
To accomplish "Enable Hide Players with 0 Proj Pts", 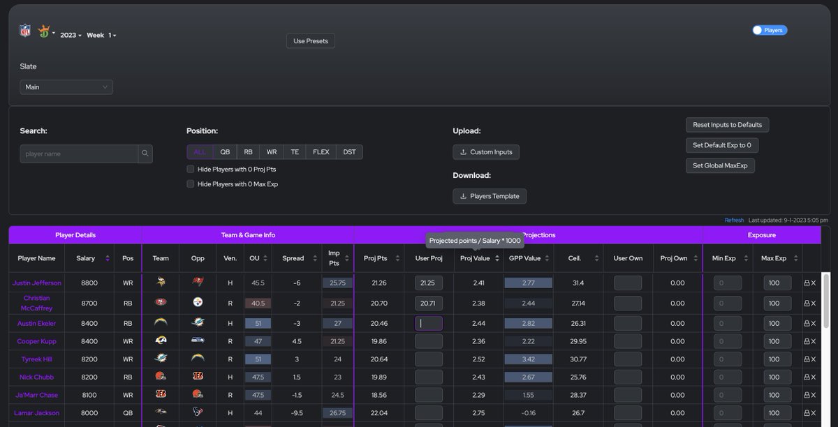I will [190, 169].
